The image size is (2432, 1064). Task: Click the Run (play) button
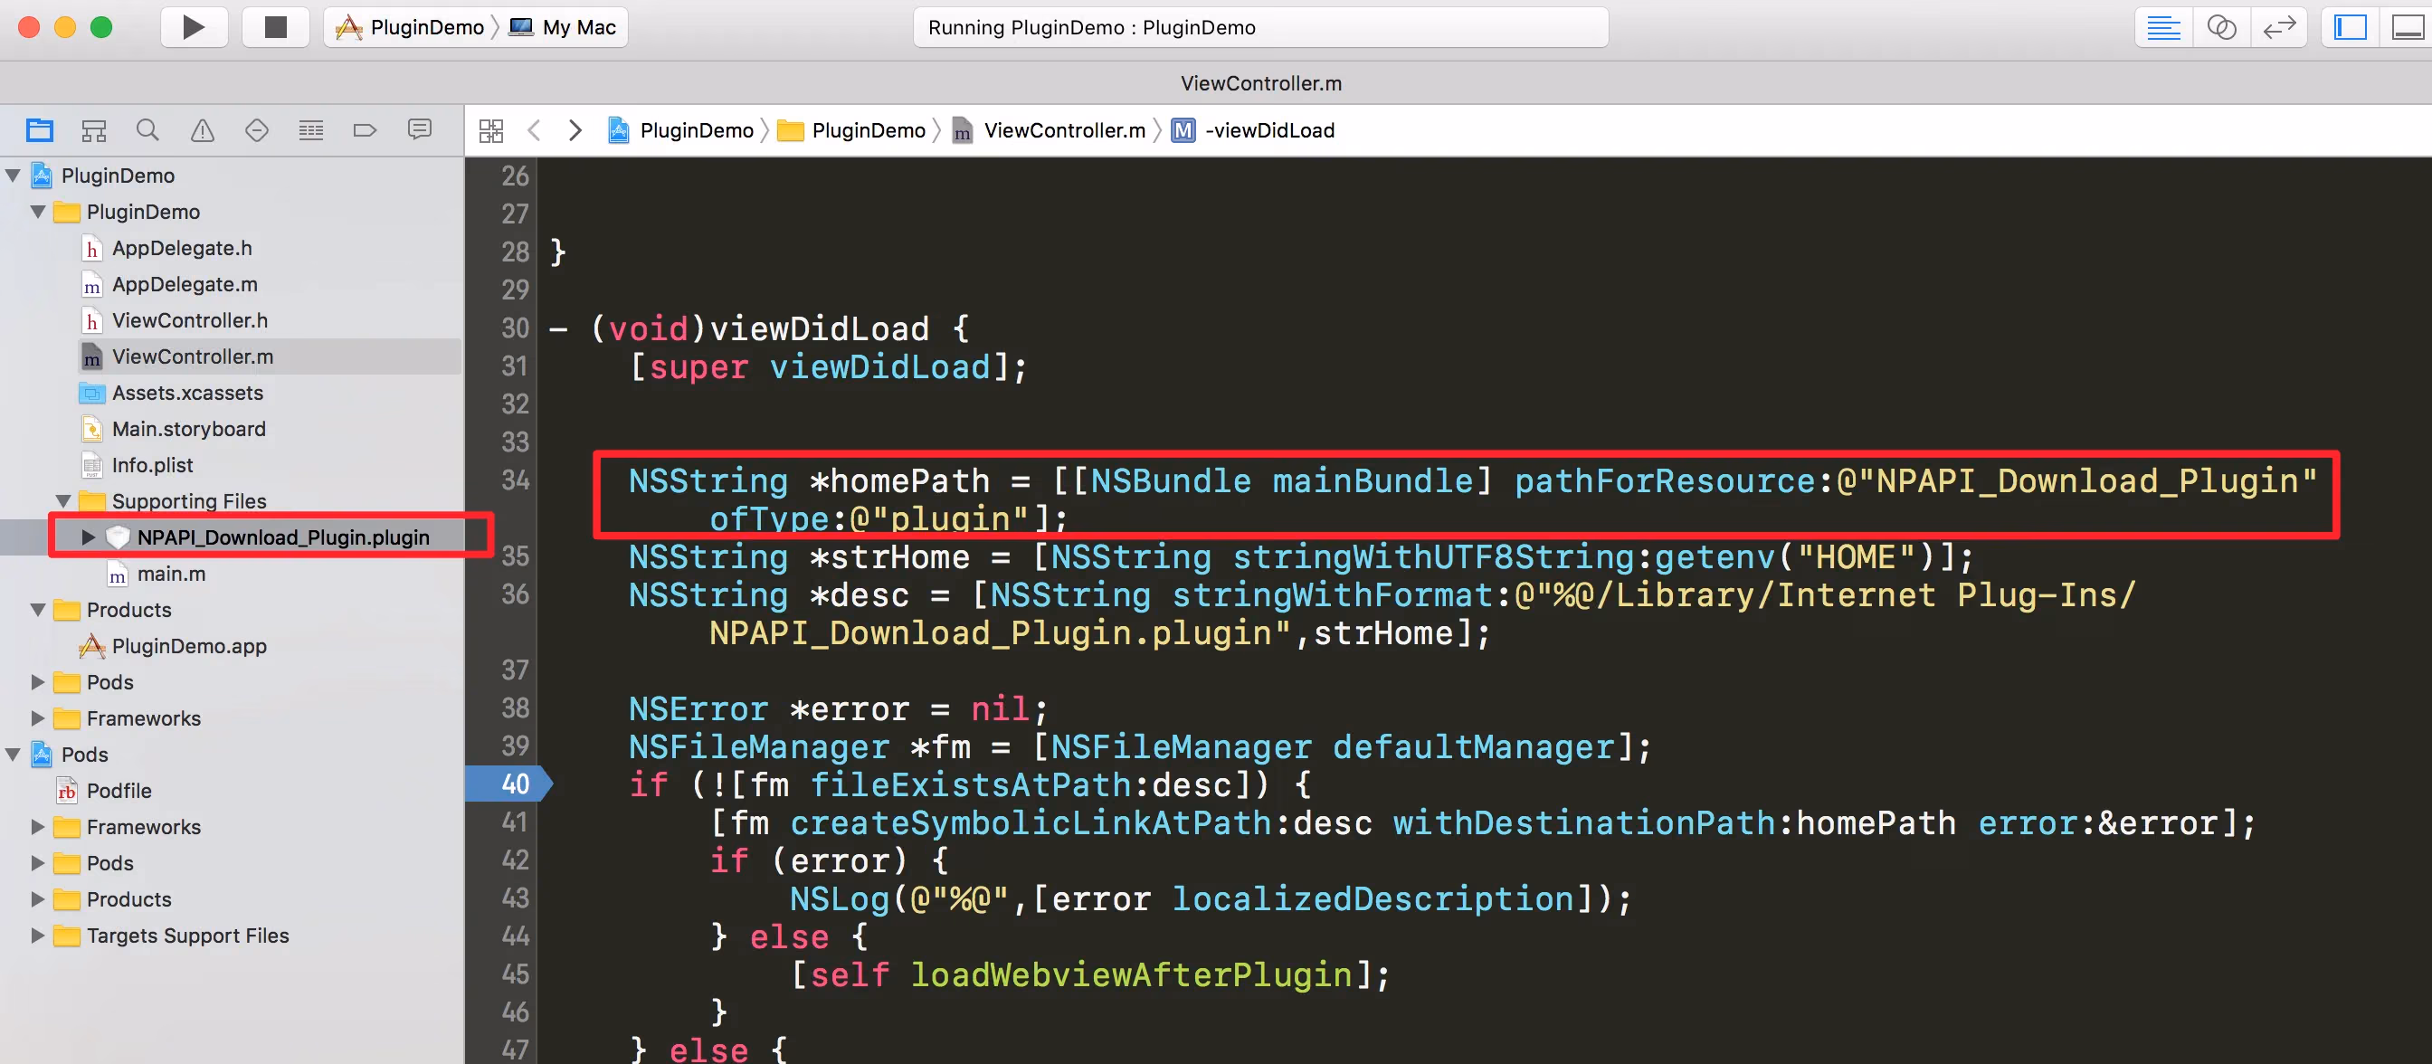tap(194, 27)
